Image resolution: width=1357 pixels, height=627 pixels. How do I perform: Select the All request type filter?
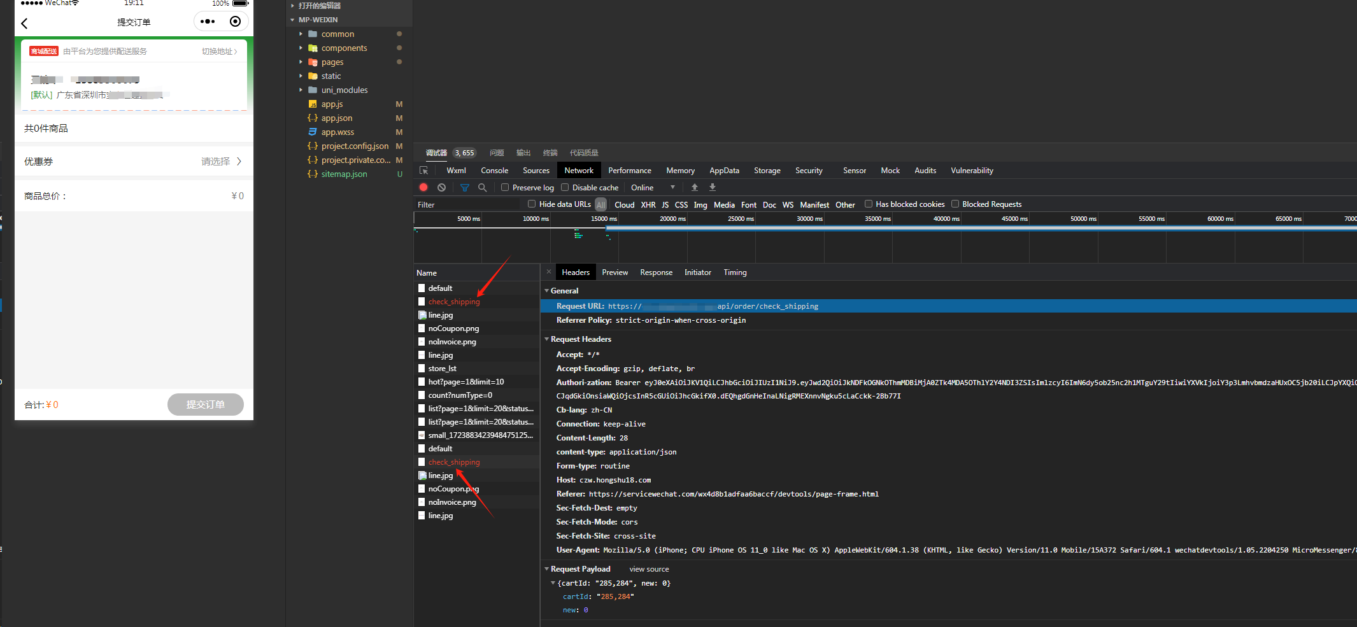point(600,204)
